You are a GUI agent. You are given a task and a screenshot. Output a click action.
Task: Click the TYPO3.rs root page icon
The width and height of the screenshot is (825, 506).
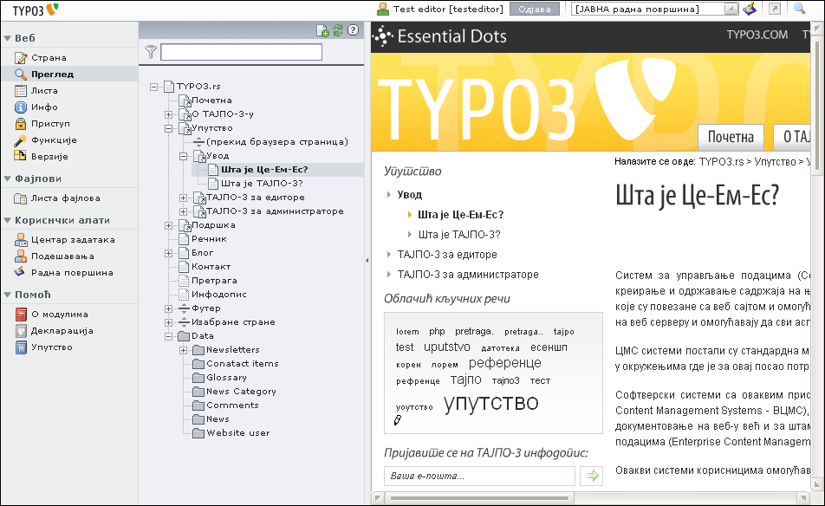pos(169,87)
